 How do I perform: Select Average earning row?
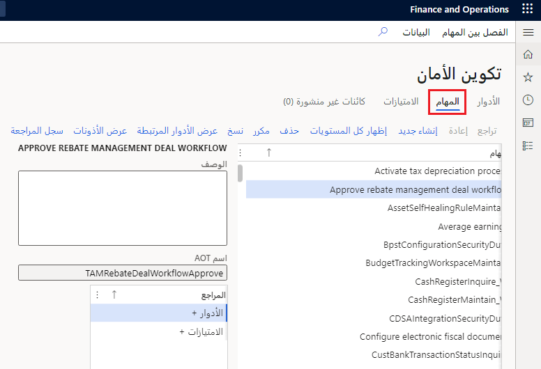pos(374,226)
